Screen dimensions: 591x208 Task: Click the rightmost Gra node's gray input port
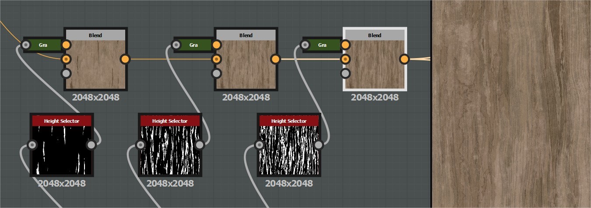point(305,45)
